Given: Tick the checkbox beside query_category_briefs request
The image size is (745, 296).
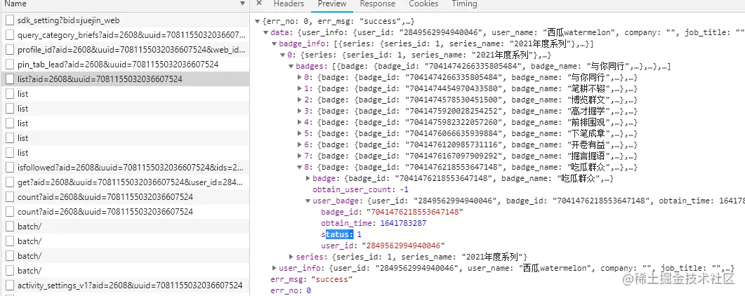Looking at the screenshot, I should 10,35.
